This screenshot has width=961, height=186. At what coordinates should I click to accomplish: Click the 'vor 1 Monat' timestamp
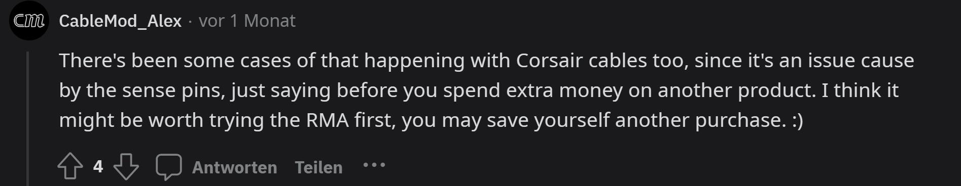247,21
